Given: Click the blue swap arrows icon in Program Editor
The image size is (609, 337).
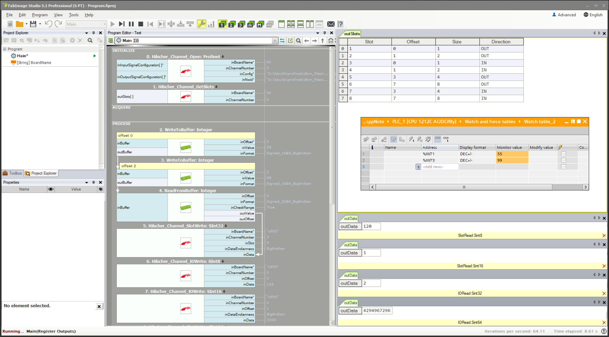Looking at the screenshot, I should (x=282, y=41).
